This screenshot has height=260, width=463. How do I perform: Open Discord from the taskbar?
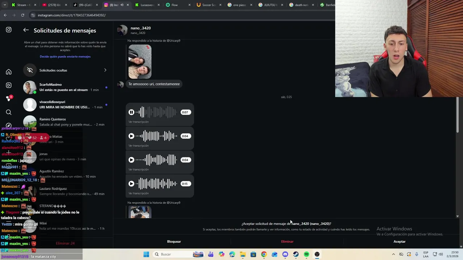[x=285, y=254]
